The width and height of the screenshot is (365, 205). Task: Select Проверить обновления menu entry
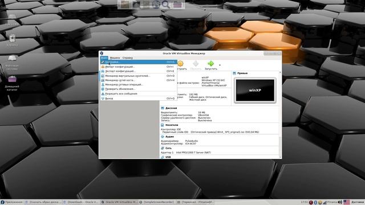click(139, 89)
